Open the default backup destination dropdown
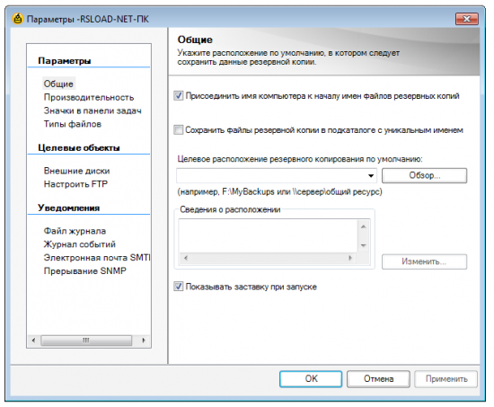 (371, 175)
